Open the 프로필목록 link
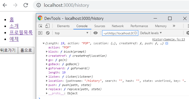Image resolution: width=189 pixels, height=99 pixels. [21, 33]
